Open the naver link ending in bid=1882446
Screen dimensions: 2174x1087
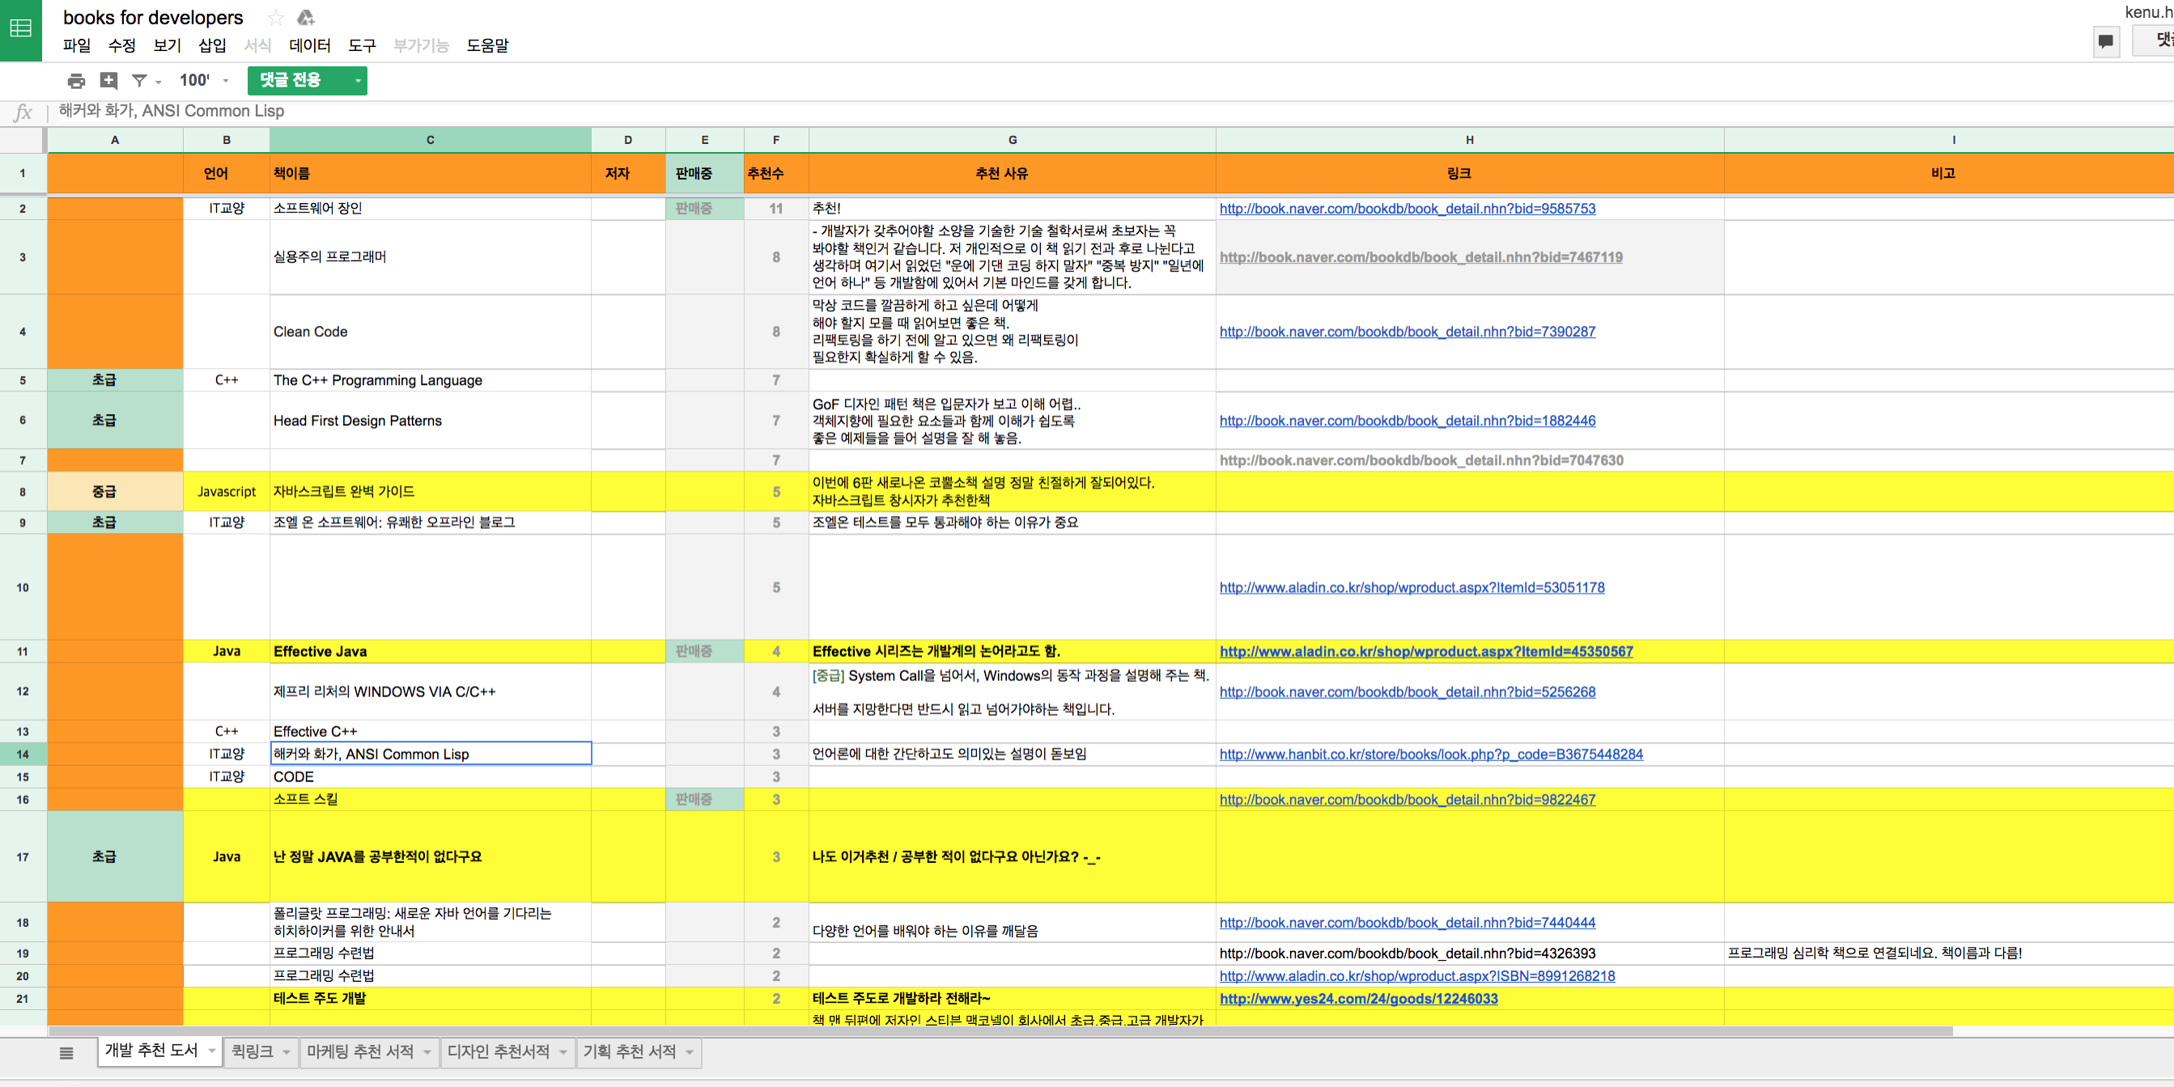click(1407, 421)
